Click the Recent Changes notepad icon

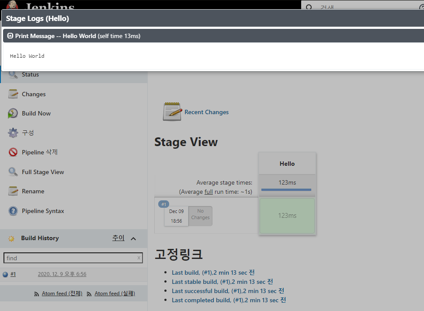pyautogui.click(x=172, y=112)
